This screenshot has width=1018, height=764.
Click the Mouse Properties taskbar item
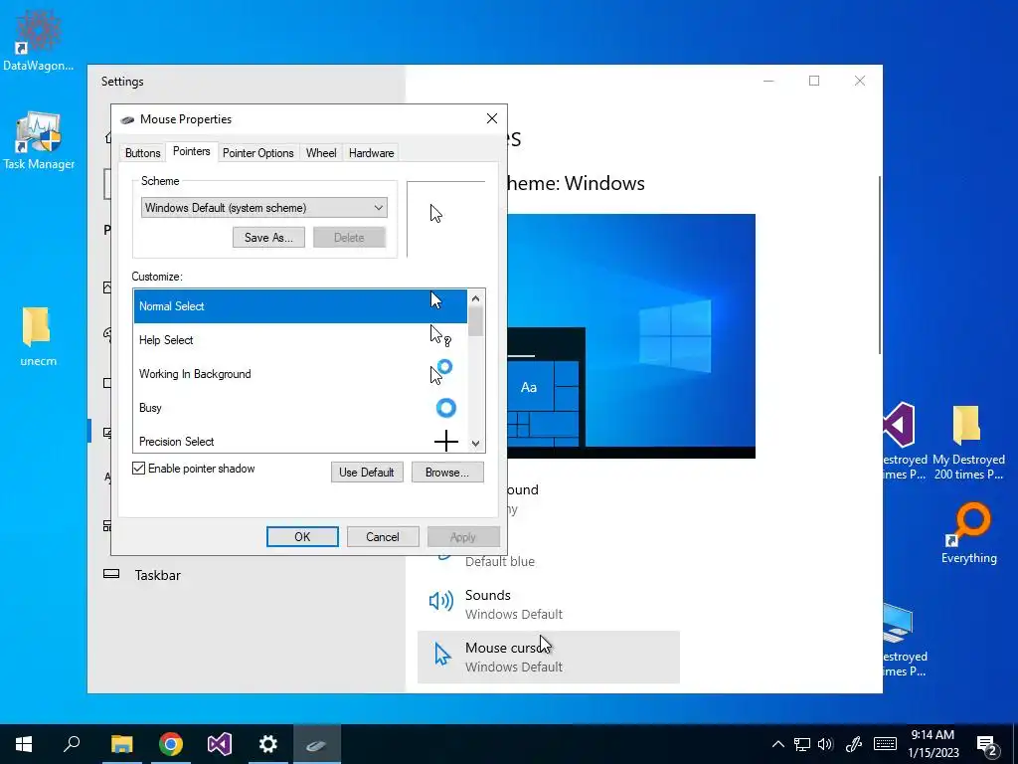tap(316, 744)
